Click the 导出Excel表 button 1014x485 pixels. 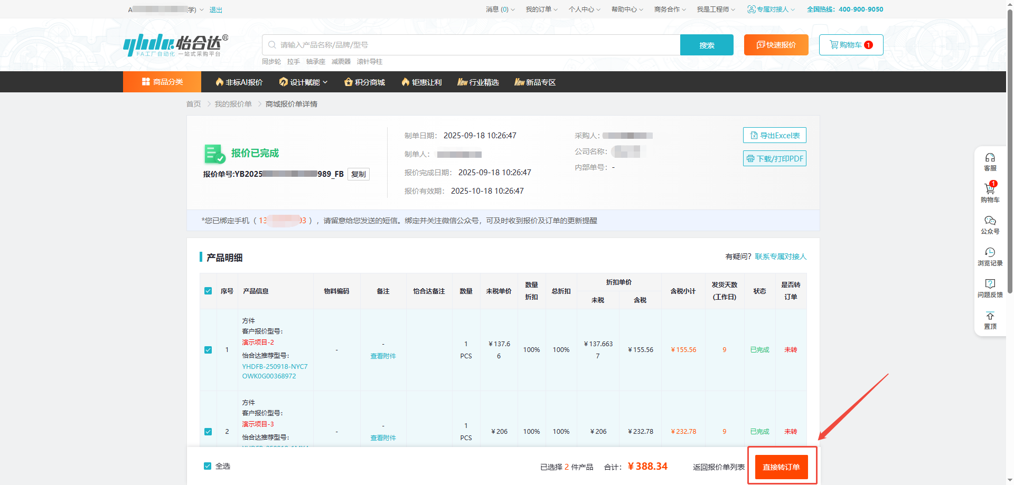774,136
